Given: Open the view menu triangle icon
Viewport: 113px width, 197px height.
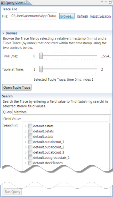Looking at the screenshot, I should [x=102, y=2].
